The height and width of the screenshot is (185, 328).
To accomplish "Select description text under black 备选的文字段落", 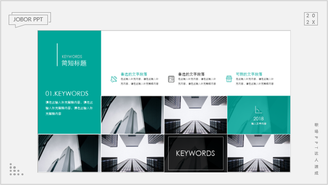I will click(x=197, y=81).
